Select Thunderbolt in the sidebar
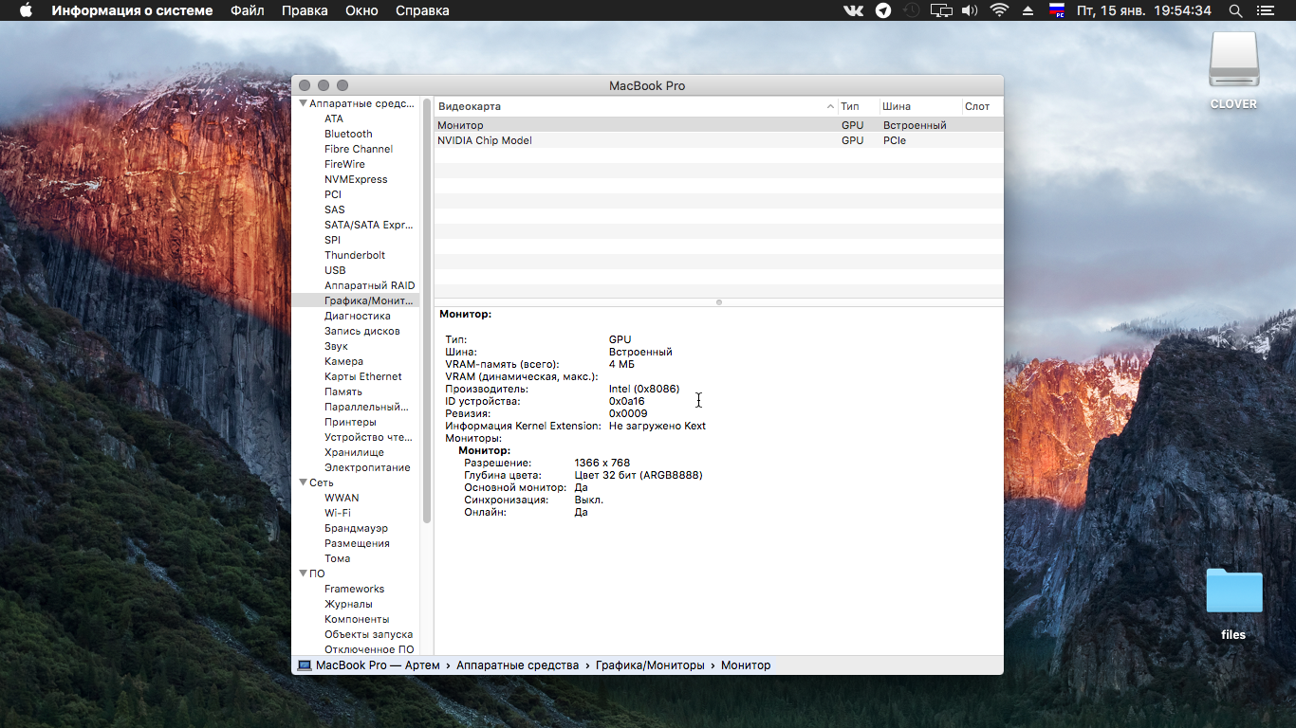The width and height of the screenshot is (1296, 728). click(355, 255)
